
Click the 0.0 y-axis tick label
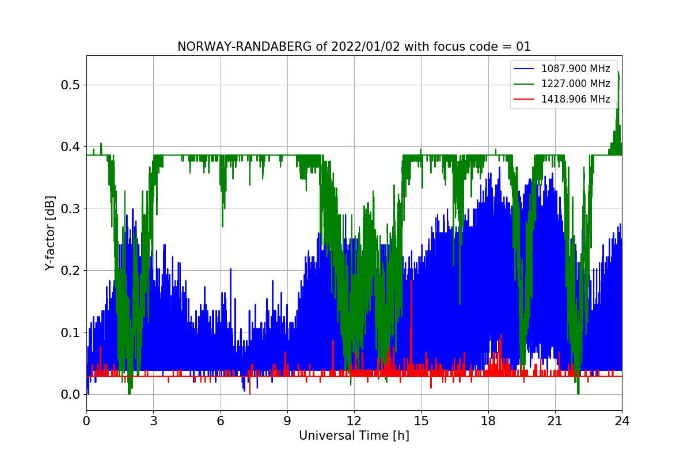[x=71, y=394]
